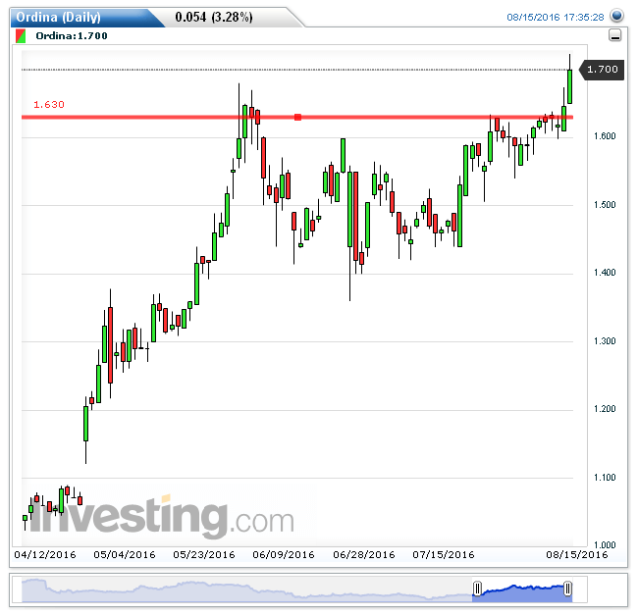Click the 04/12/2016 date axis label
The image size is (638, 615).
click(x=45, y=555)
